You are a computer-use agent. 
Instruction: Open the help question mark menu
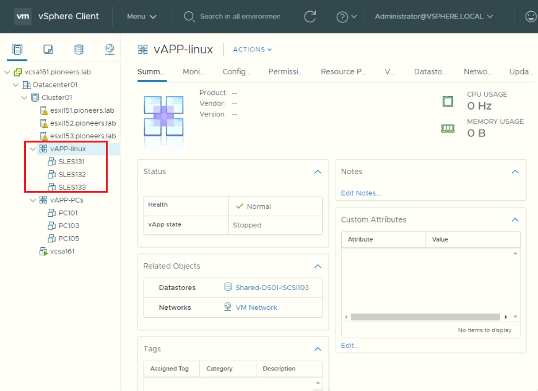point(347,17)
